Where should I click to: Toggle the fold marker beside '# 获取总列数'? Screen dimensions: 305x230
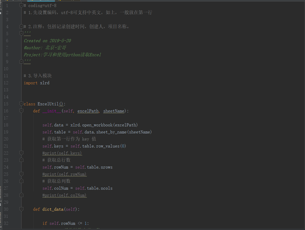click(x=21, y=181)
